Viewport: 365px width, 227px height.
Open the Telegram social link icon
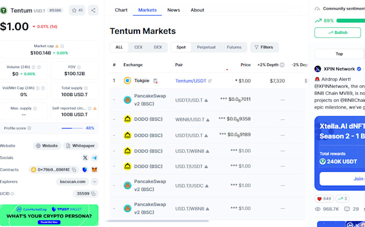click(94, 158)
